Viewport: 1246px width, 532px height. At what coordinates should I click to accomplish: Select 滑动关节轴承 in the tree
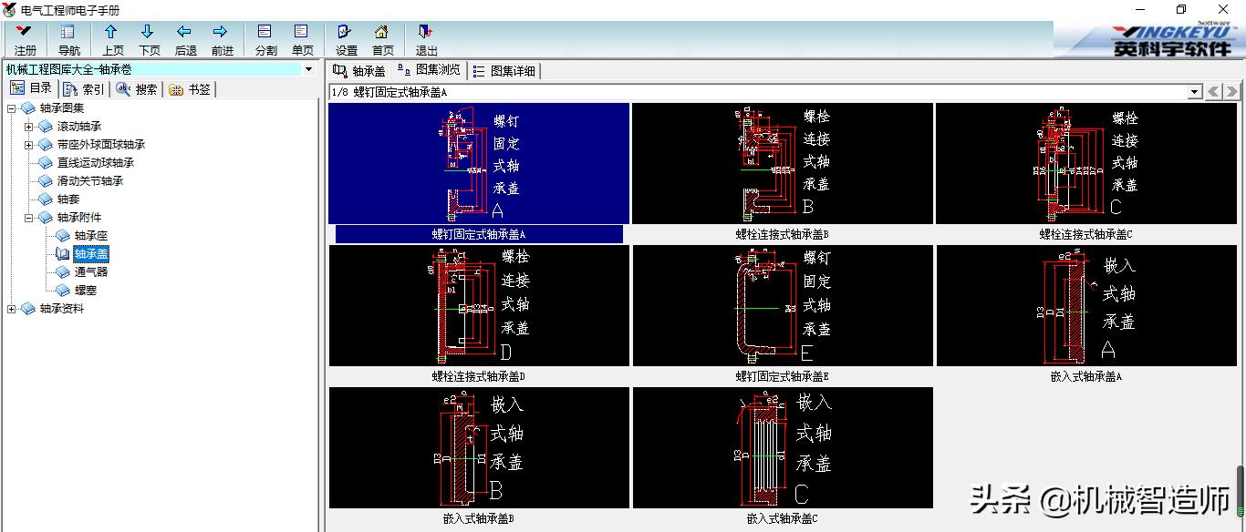click(90, 181)
